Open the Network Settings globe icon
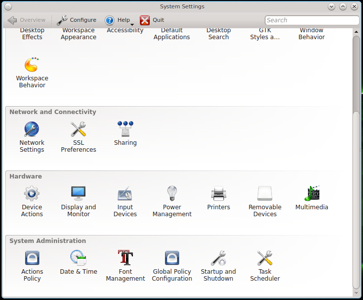 point(32,129)
